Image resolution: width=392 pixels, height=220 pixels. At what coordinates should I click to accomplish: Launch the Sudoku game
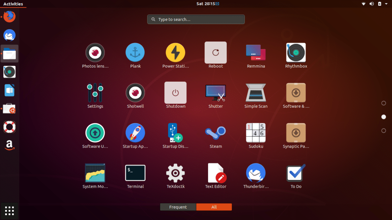(x=256, y=133)
